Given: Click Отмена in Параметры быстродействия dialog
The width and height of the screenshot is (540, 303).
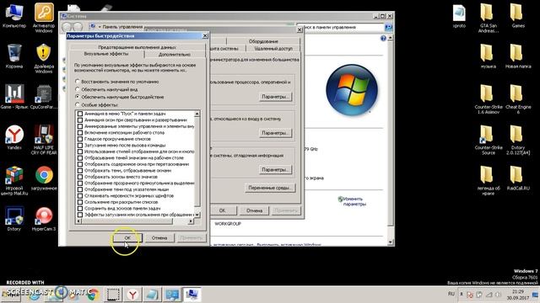Looking at the screenshot, I should pyautogui.click(x=159, y=237).
